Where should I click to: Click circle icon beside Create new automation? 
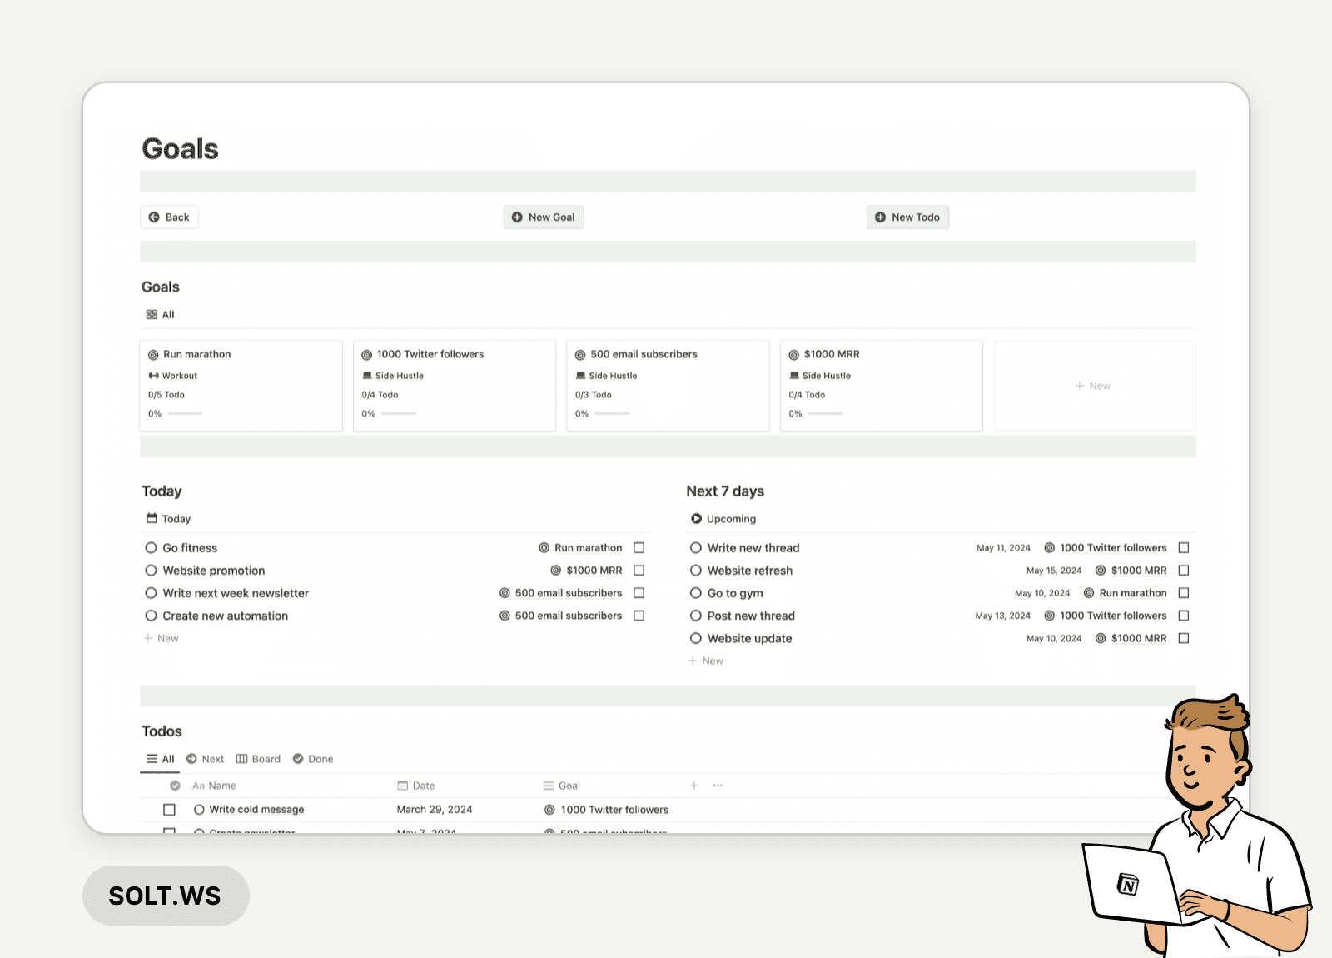(151, 616)
